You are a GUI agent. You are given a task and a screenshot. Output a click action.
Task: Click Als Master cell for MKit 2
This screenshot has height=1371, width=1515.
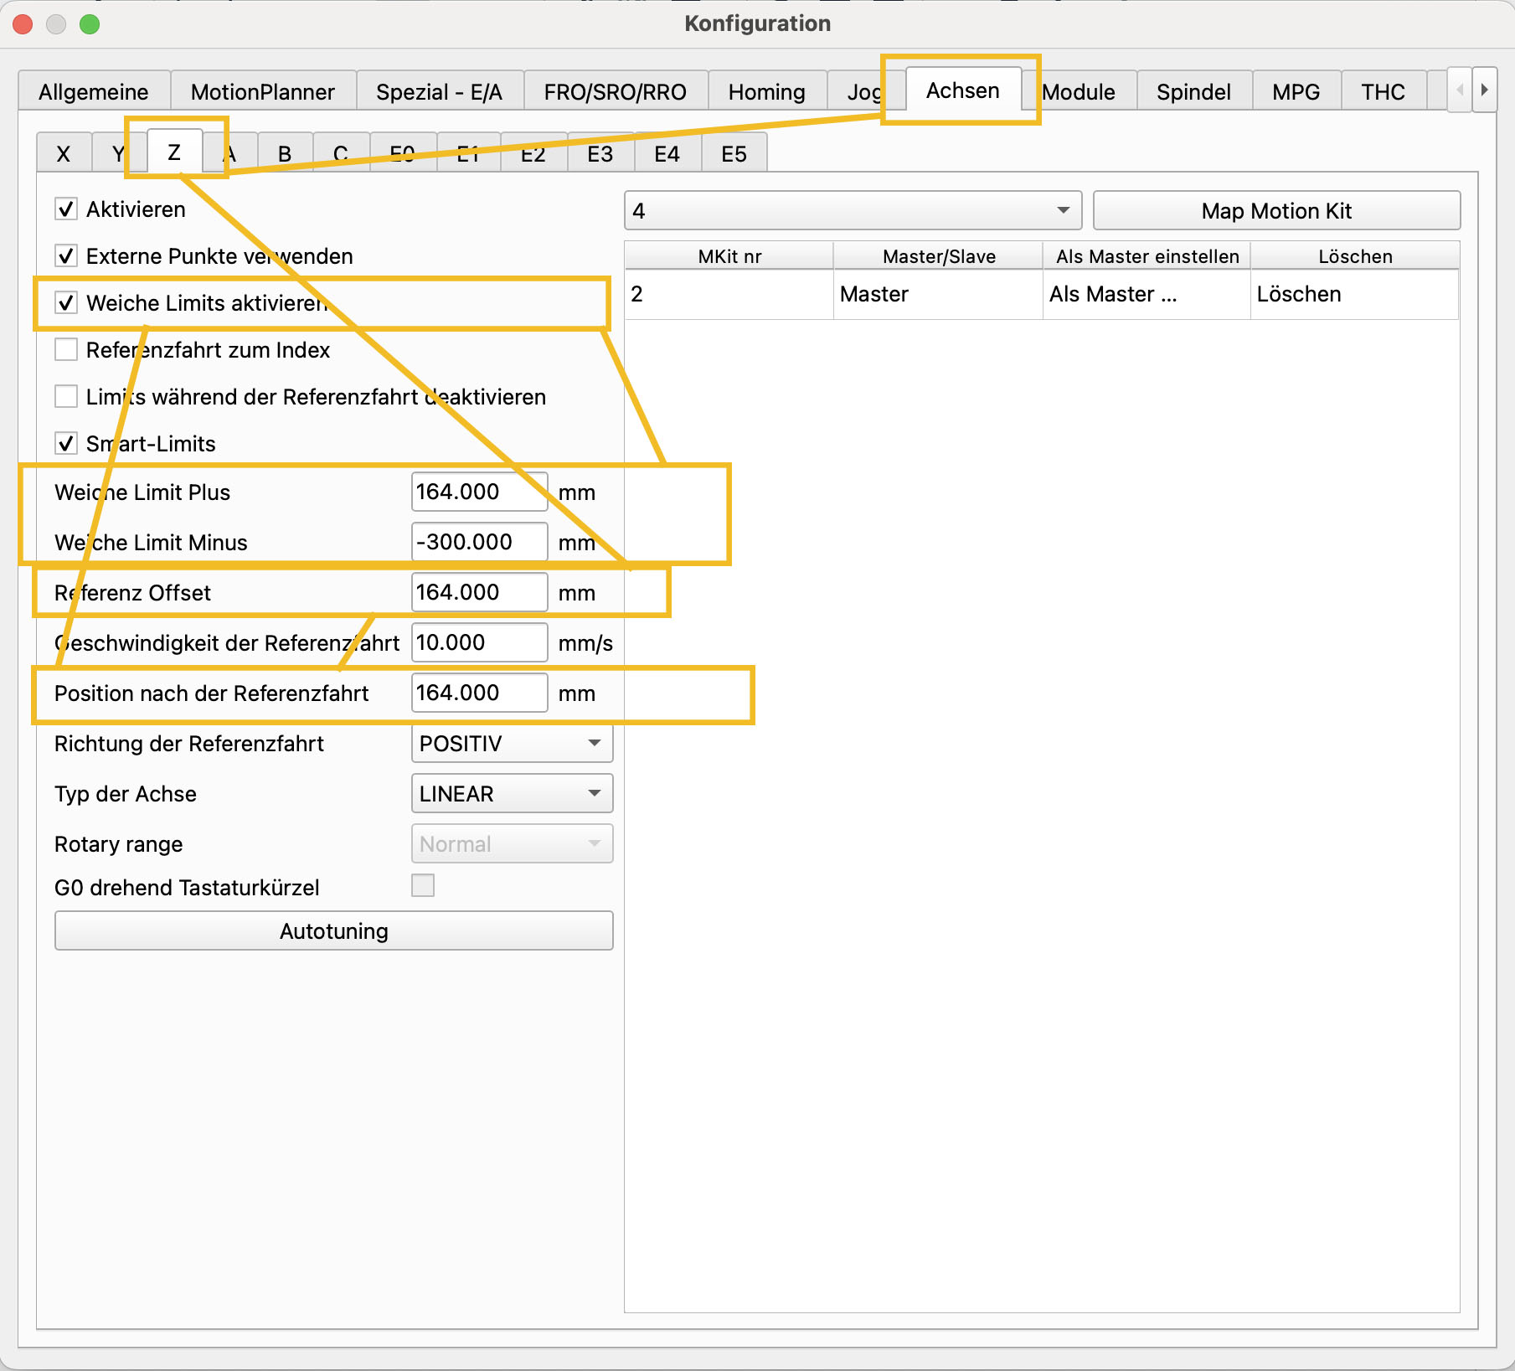tap(1113, 295)
